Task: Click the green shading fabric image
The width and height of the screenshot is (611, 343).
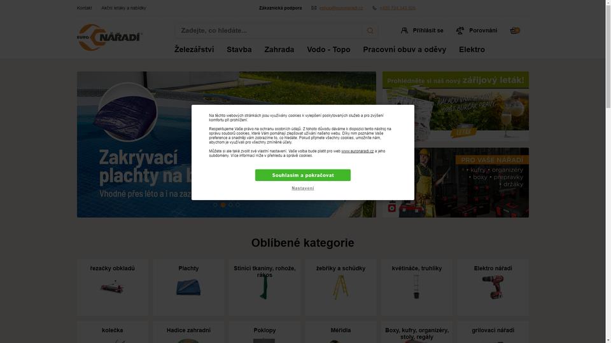Action: pyautogui.click(x=265, y=287)
